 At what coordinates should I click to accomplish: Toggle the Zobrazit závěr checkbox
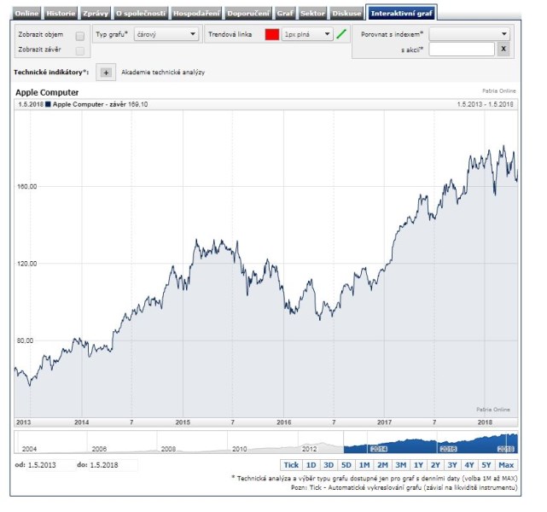coord(79,51)
